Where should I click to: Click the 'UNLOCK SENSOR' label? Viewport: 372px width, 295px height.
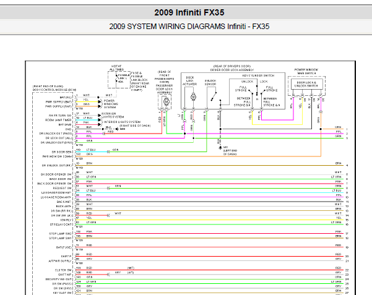[210, 82]
